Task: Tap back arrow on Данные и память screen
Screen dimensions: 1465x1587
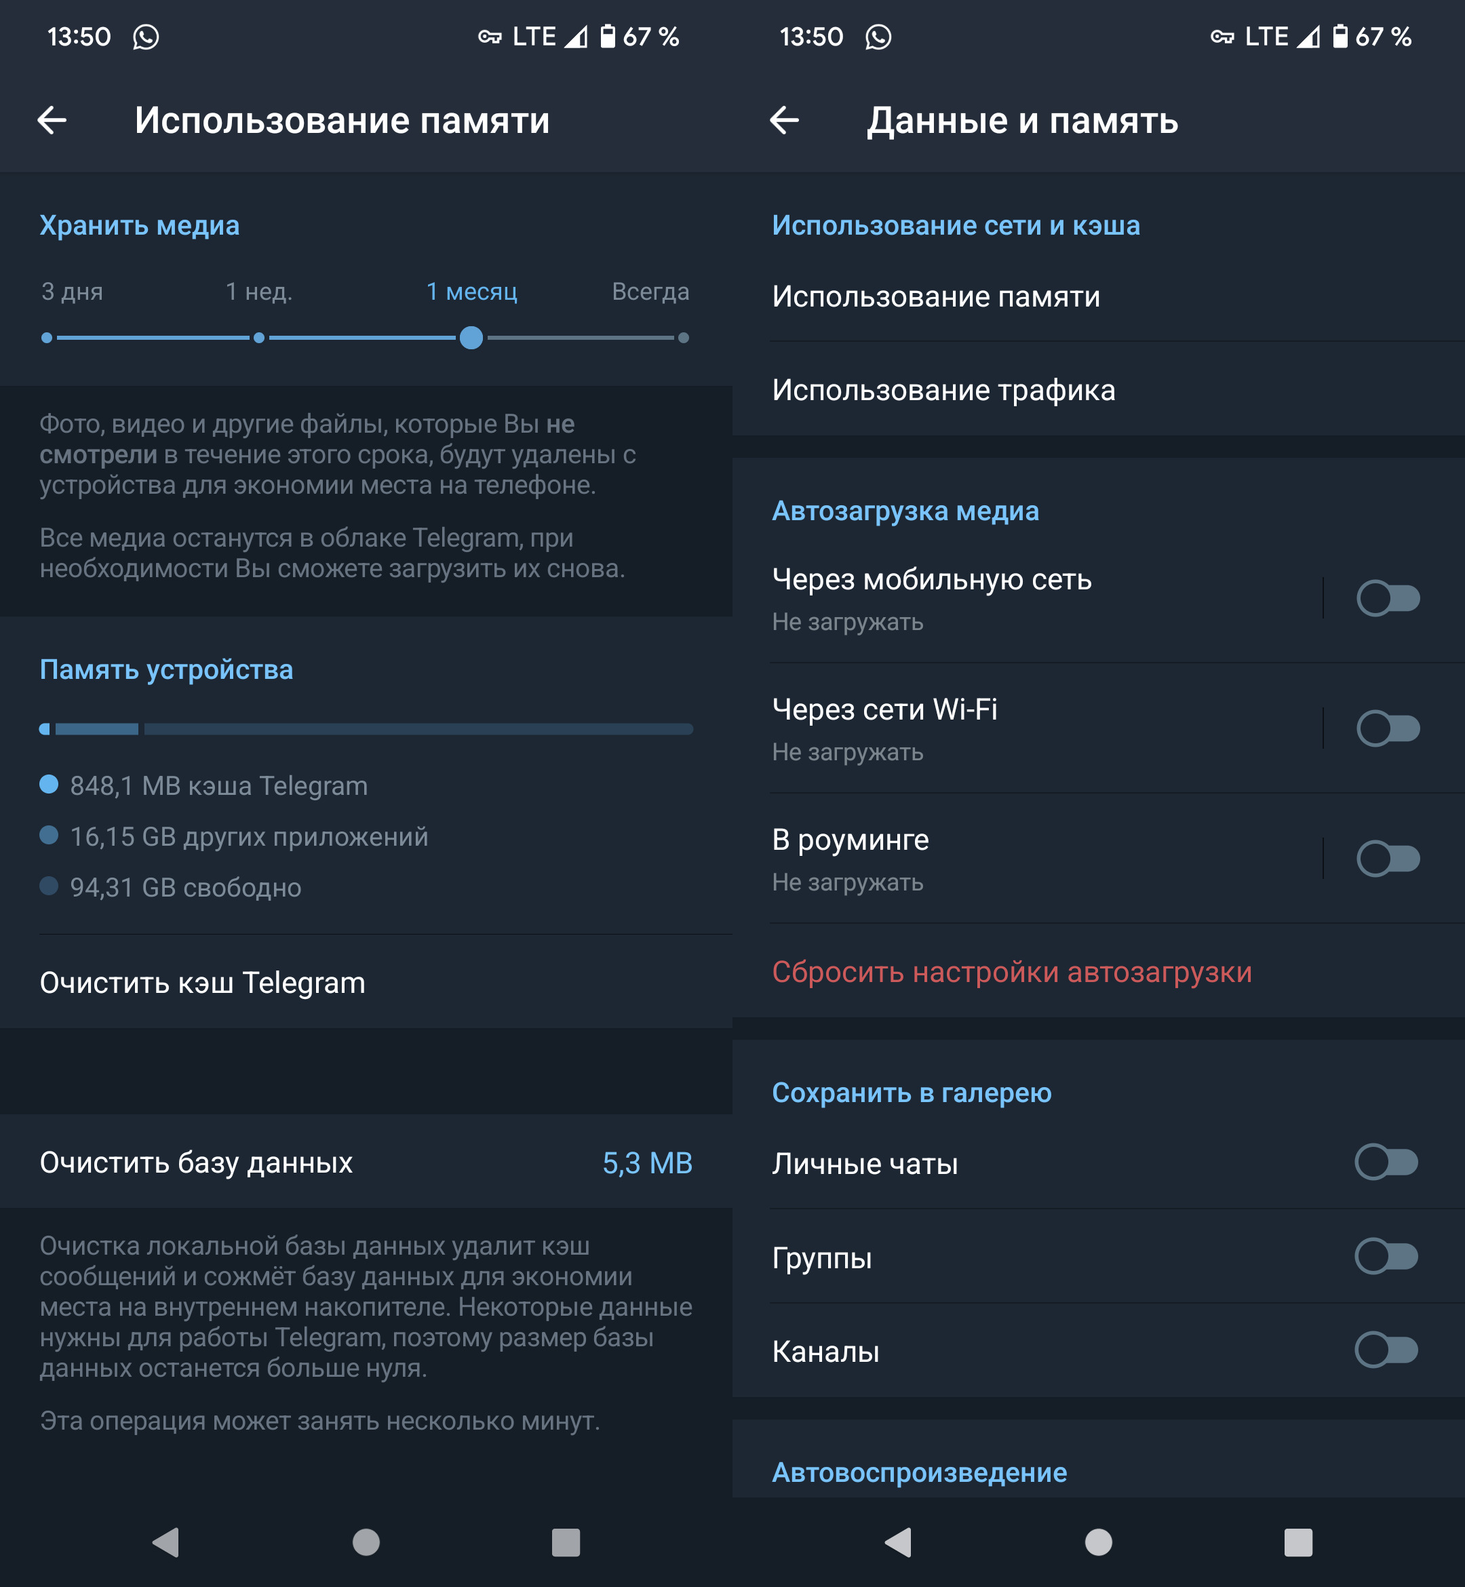Action: click(x=785, y=121)
